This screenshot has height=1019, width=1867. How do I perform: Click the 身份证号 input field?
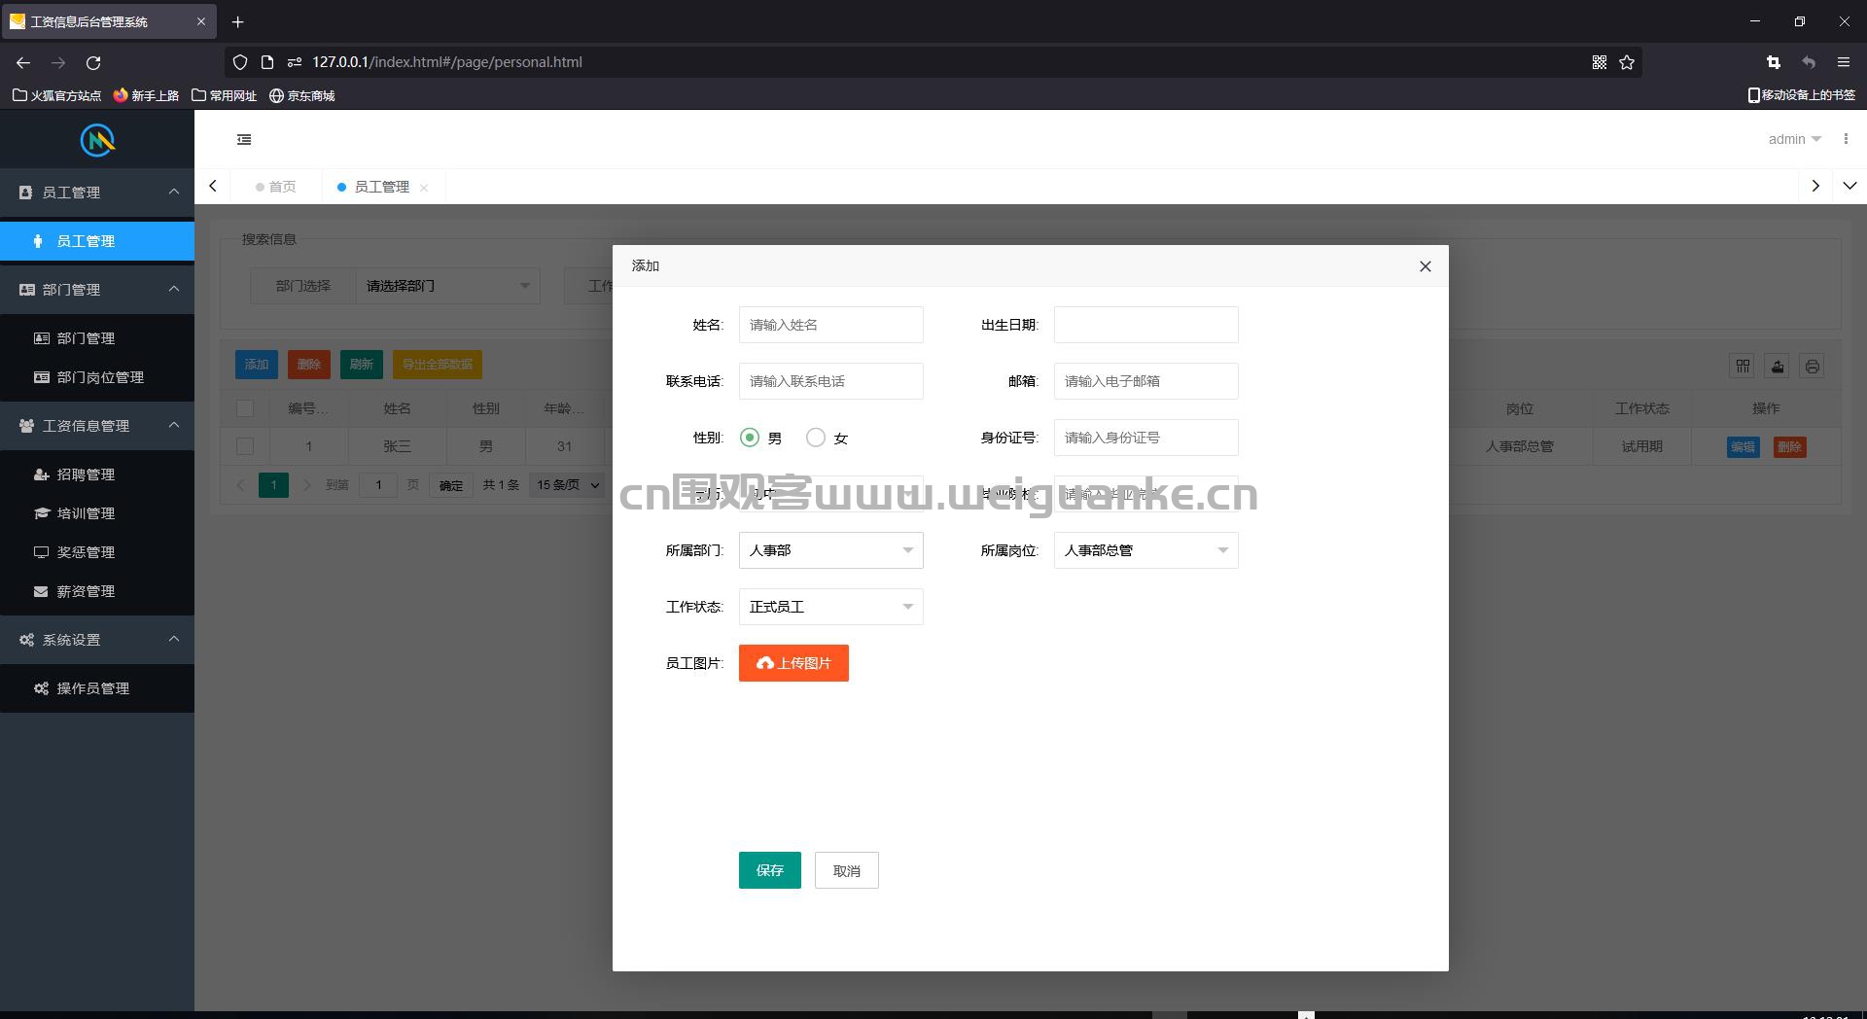(x=1146, y=438)
